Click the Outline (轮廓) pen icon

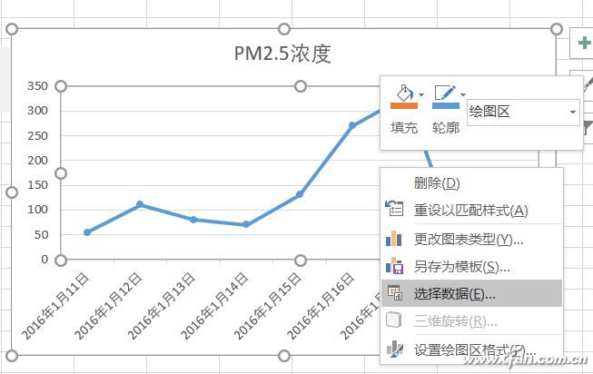click(x=445, y=93)
